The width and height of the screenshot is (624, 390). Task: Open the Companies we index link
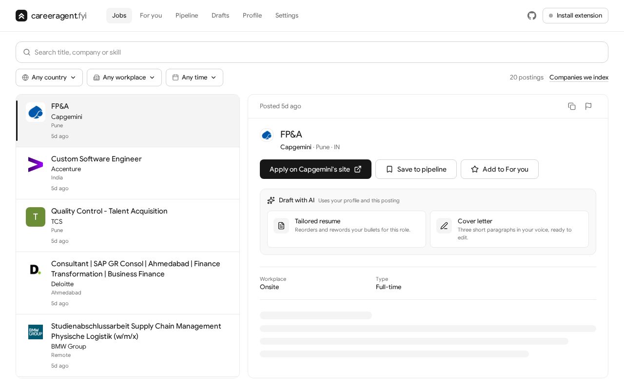[x=579, y=78]
